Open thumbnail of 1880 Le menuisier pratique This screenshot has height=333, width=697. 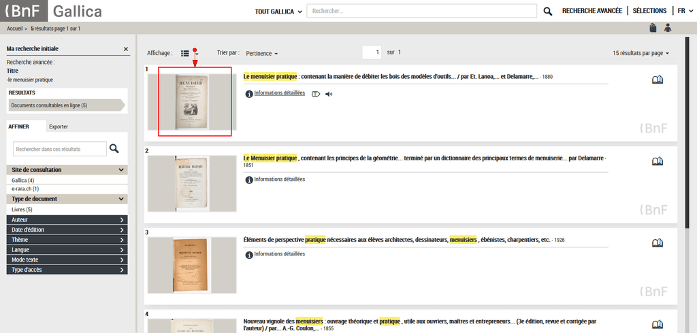click(x=192, y=102)
